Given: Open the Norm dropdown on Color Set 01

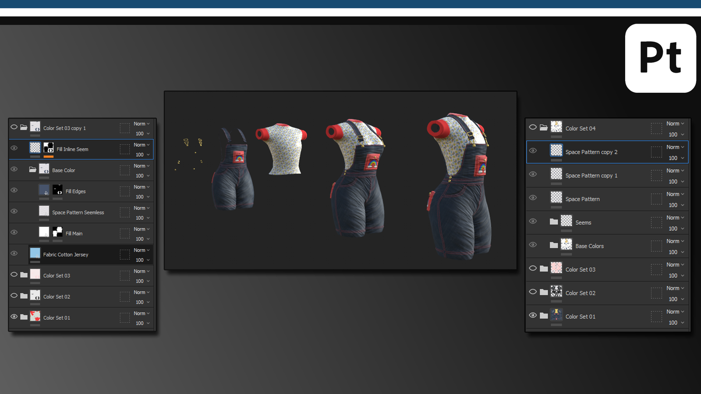Looking at the screenshot, I should pos(140,313).
